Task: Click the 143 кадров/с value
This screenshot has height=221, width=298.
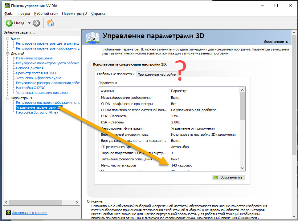Action: 182,165
